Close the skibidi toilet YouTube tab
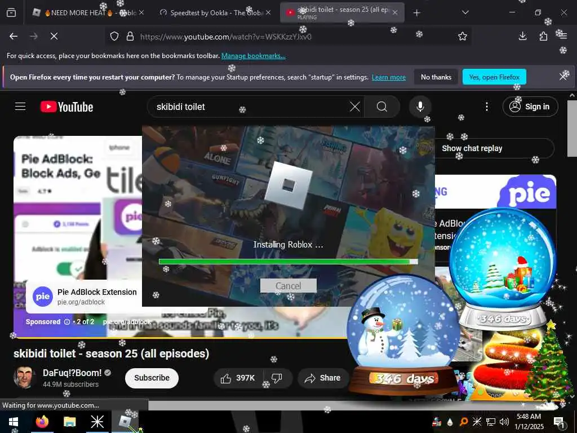 pos(395,13)
